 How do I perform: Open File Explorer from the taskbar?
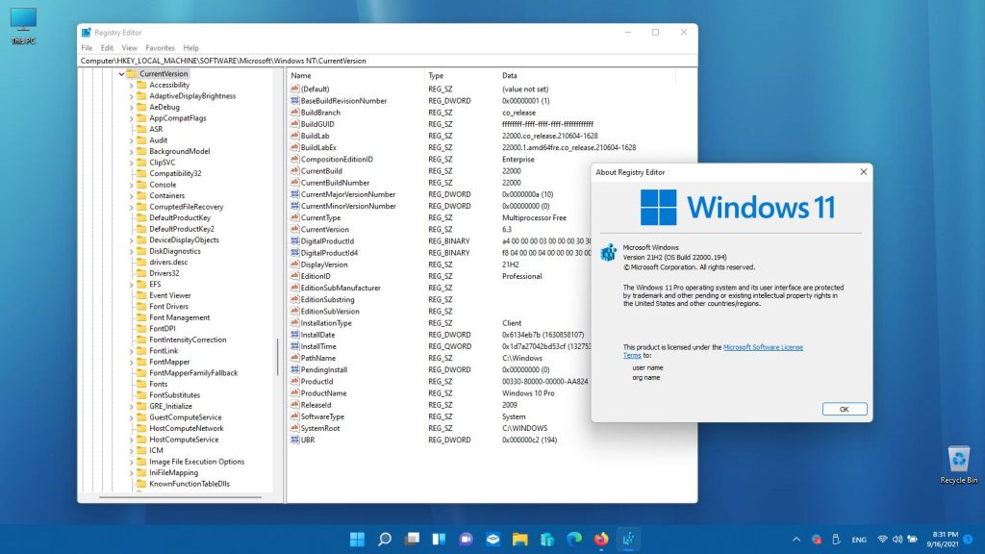tap(520, 540)
